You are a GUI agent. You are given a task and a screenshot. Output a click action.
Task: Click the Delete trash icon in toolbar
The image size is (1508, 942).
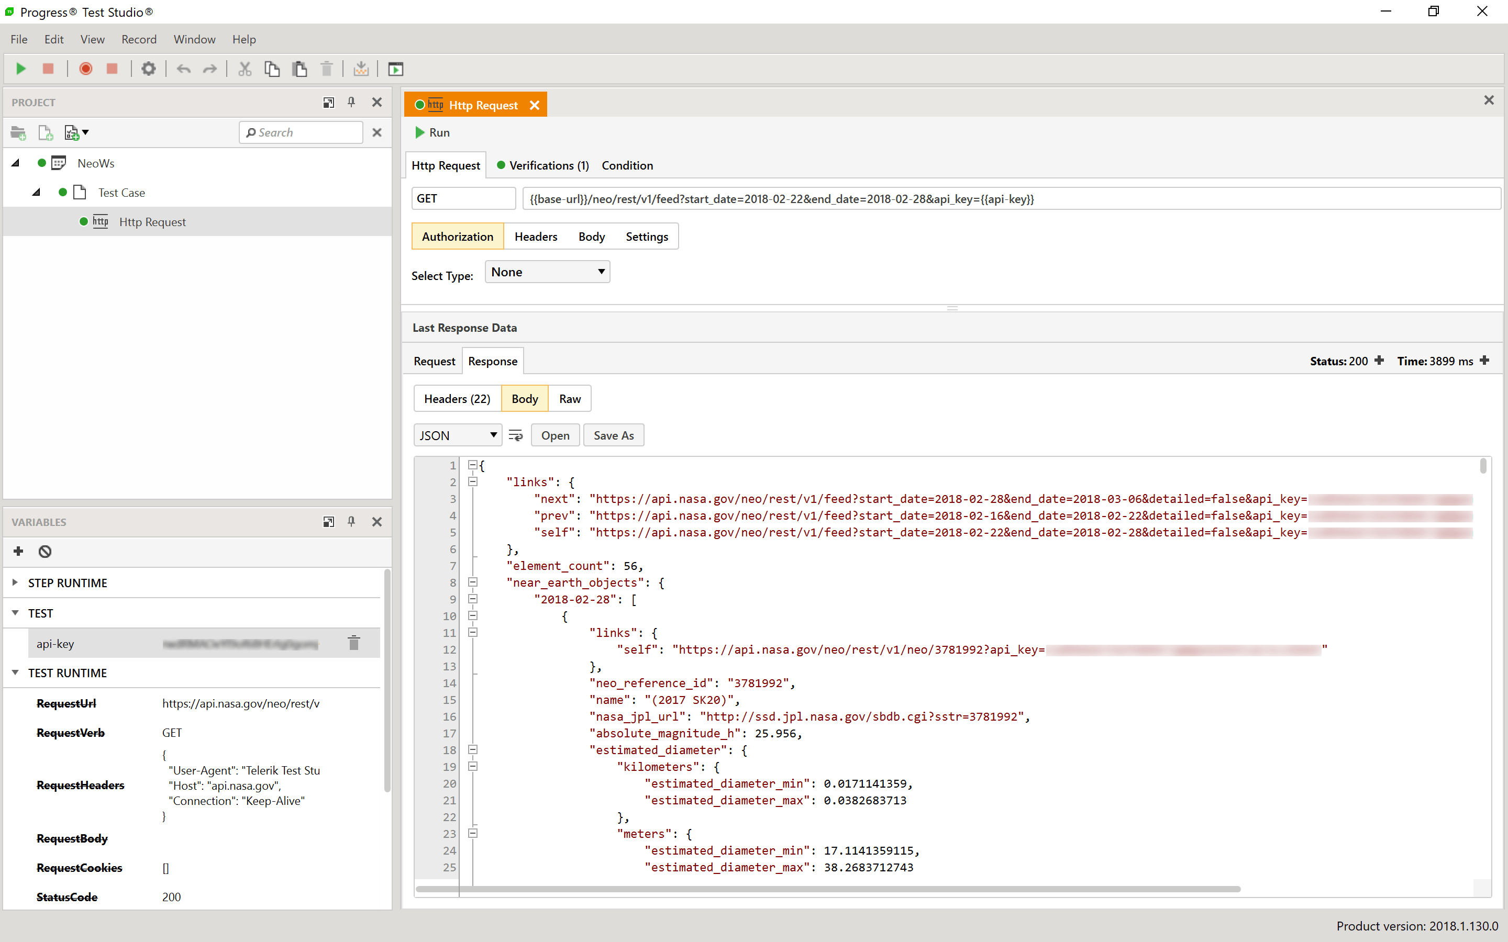coord(327,69)
